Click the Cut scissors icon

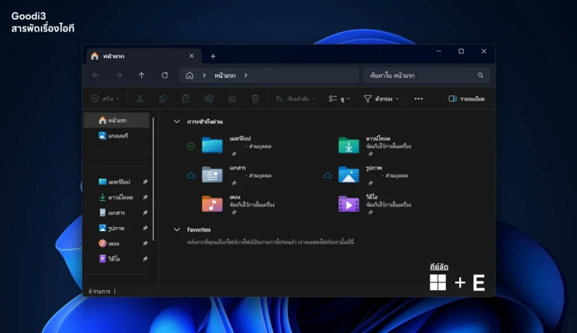click(x=140, y=99)
